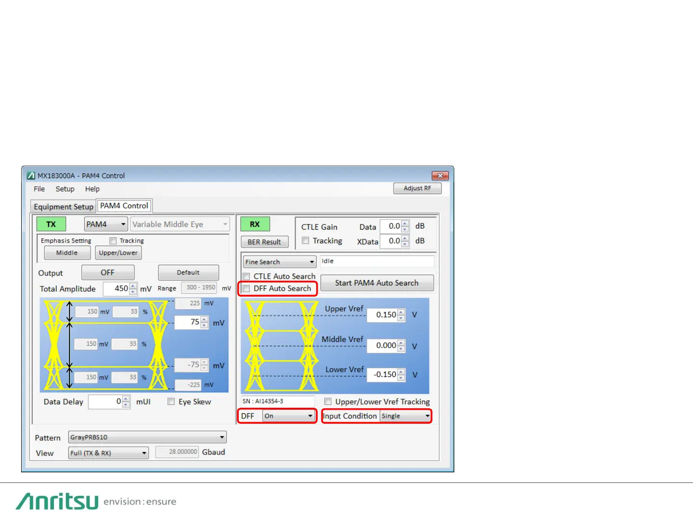Open the File menu

[x=39, y=189]
